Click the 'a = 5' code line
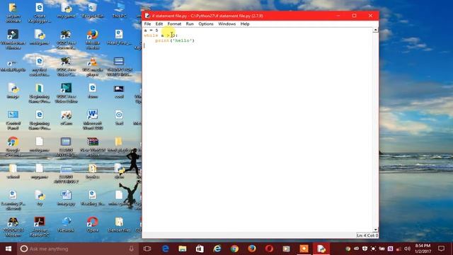The height and width of the screenshot is (255, 453). 151,30
